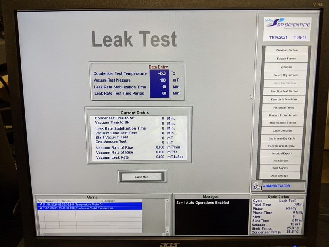Screen dimensions: 329x247
Task: Open the Function Test Screen
Action: [x=285, y=91]
